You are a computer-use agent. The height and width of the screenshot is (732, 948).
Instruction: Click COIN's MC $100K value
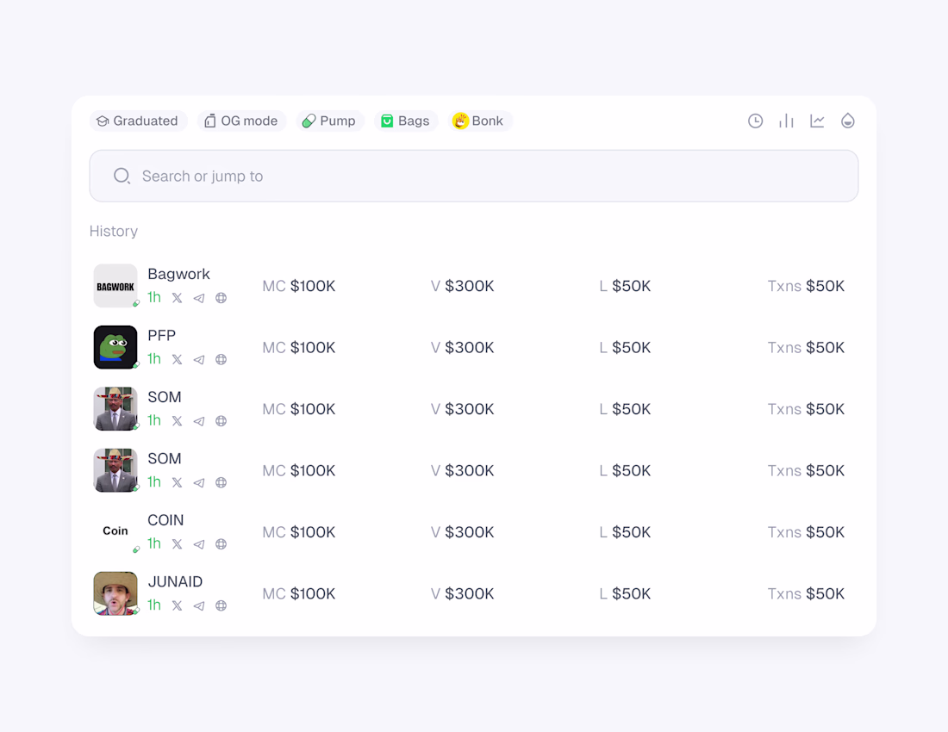299,532
